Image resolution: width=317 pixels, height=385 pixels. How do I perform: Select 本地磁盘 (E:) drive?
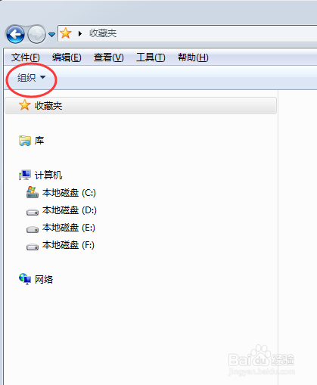[61, 228]
